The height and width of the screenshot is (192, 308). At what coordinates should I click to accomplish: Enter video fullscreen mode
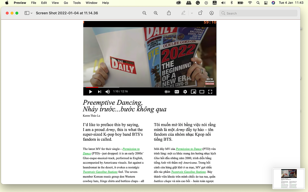[x=210, y=92]
